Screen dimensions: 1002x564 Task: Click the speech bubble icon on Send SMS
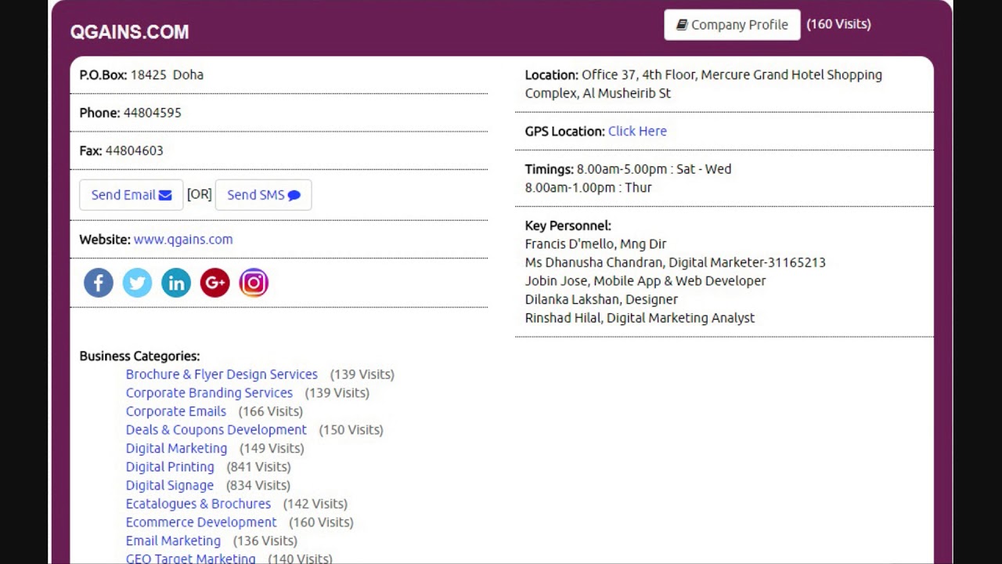click(x=293, y=195)
